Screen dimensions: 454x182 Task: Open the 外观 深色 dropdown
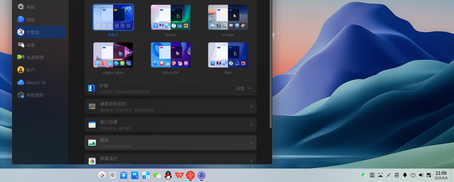click(x=244, y=88)
